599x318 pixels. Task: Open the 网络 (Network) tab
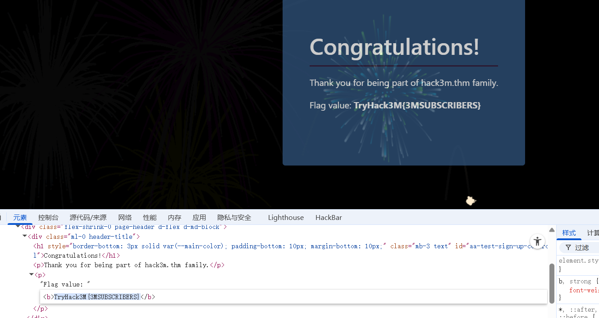coord(125,217)
